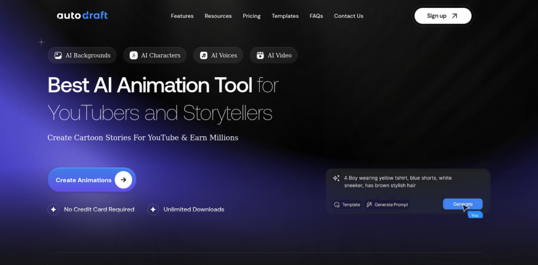This screenshot has height=265, width=538.
Task: Click the AI Backgrounds image icon
Action: [x=58, y=55]
